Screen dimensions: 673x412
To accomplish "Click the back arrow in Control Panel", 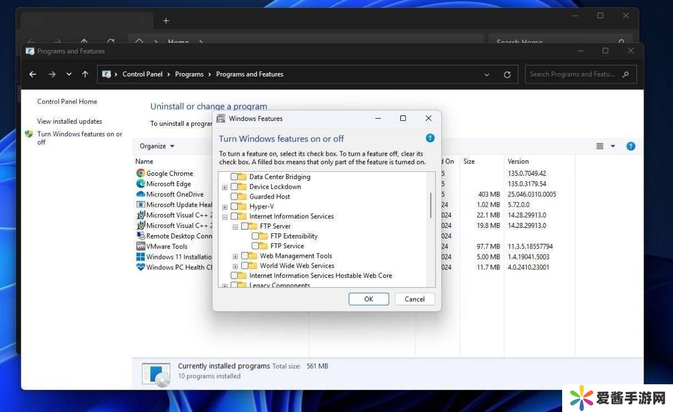I will click(33, 74).
